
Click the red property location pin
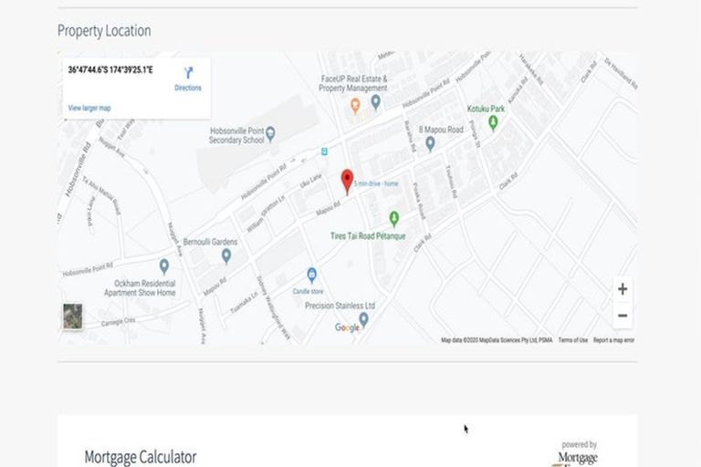[347, 180]
